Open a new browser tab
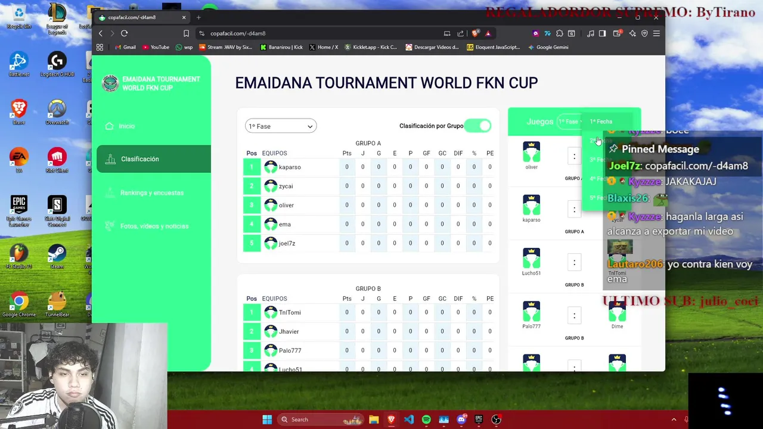Image resolution: width=763 pixels, height=429 pixels. pos(198,17)
